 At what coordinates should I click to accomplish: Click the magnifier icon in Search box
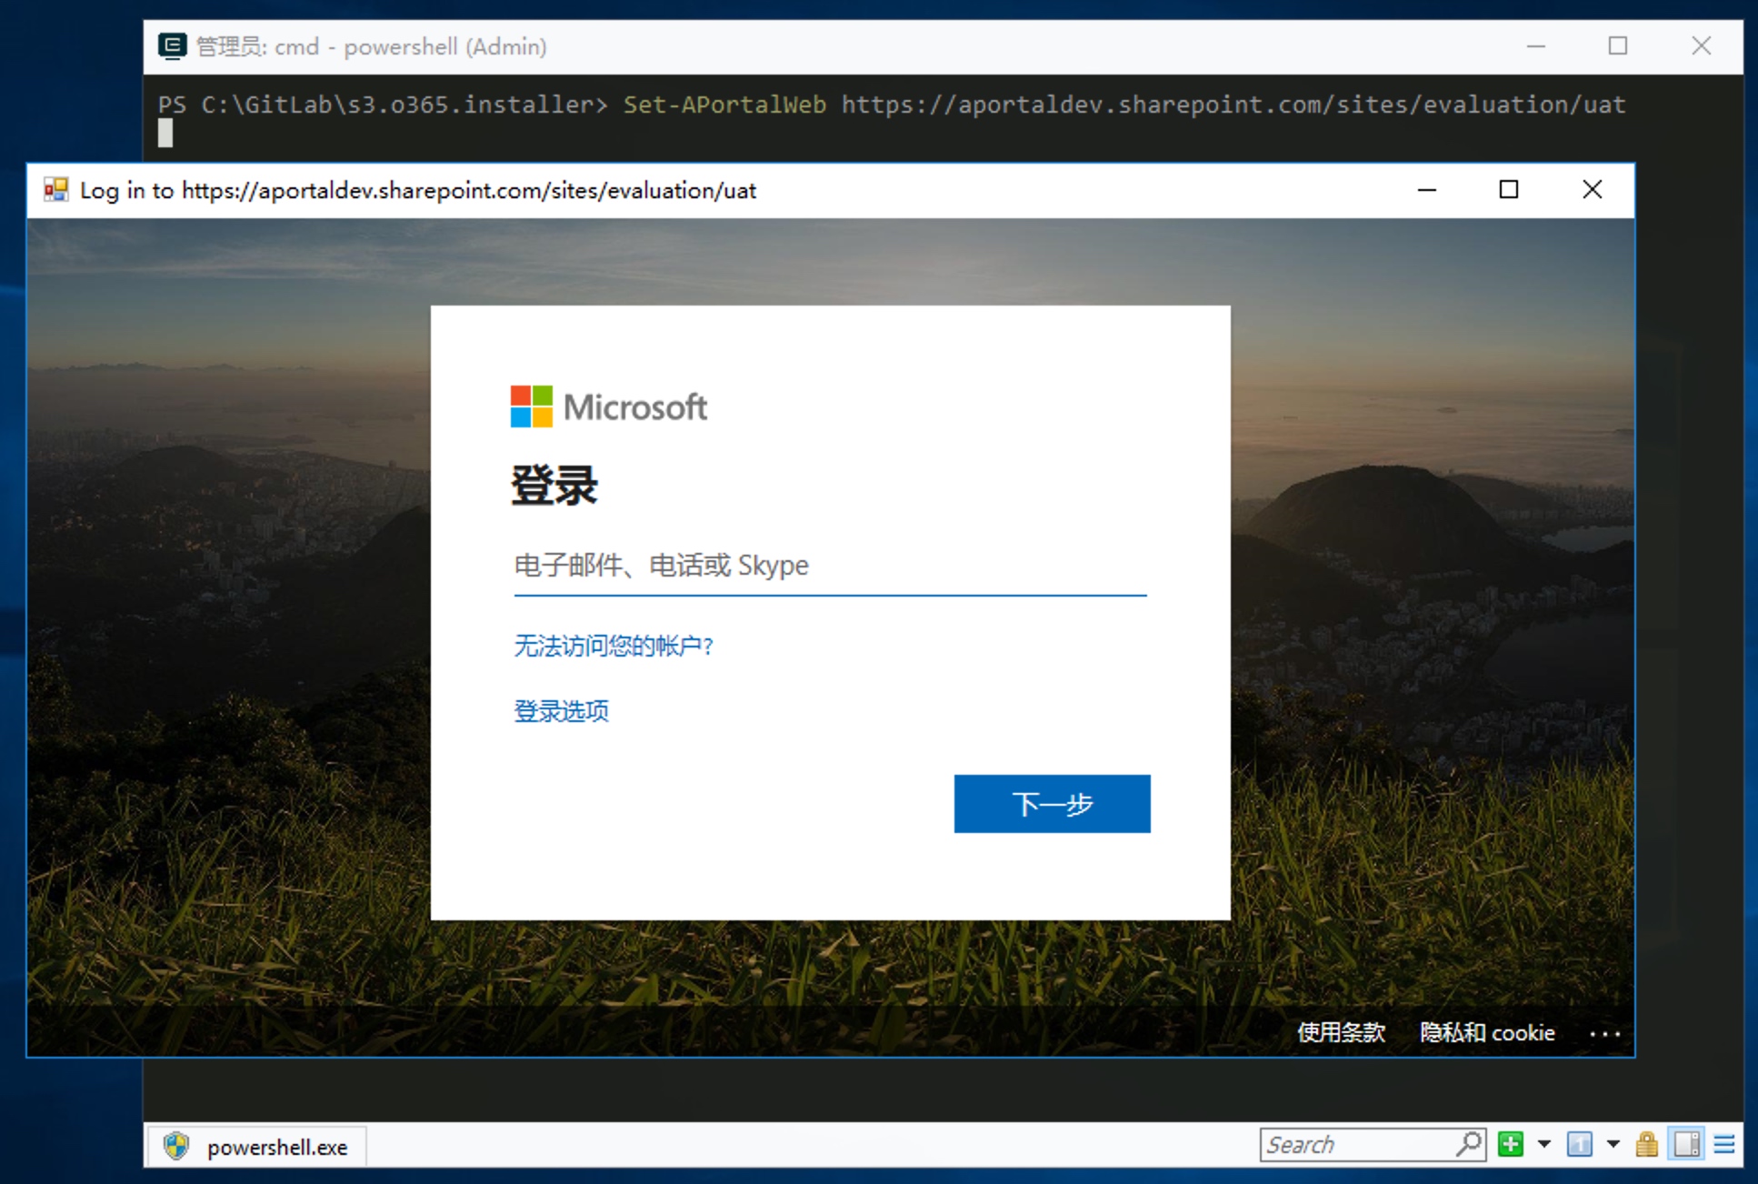click(1469, 1144)
